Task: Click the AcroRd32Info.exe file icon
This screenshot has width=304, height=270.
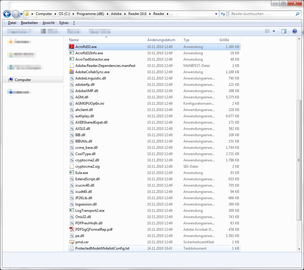Action: coord(72,53)
